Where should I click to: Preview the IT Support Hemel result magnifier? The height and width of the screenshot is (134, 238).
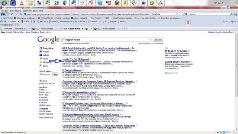83,70
